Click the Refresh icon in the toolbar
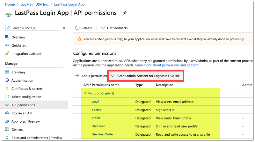255x142 pixels. [x=77, y=28]
